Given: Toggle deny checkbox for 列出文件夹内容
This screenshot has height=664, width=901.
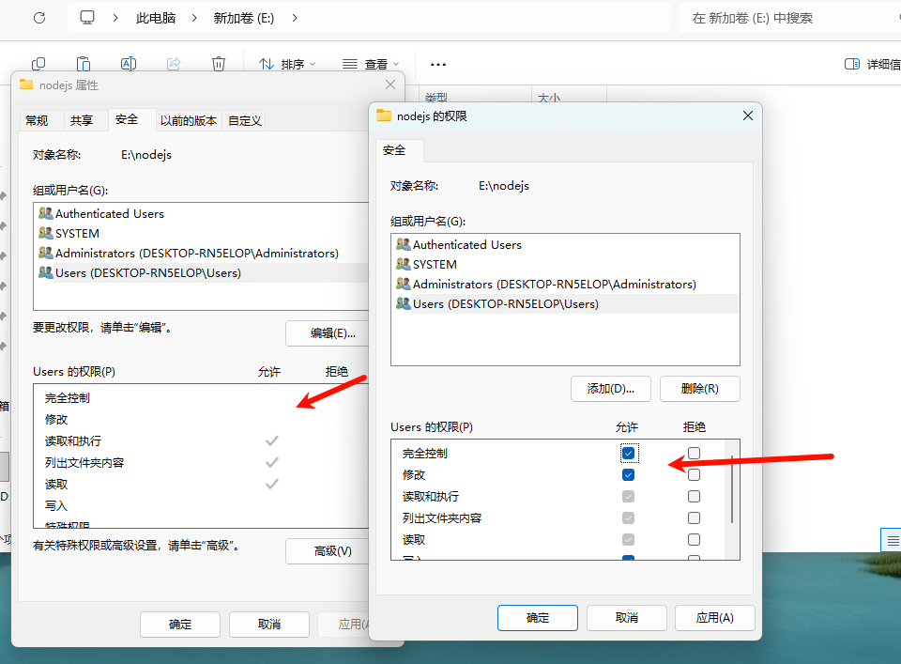Looking at the screenshot, I should 695,518.
